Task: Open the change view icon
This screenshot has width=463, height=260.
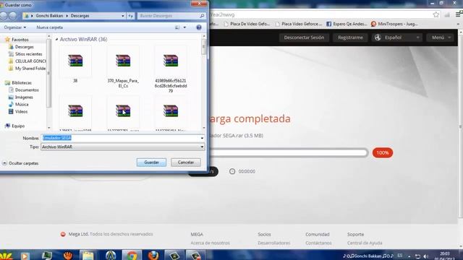Action: [177, 27]
